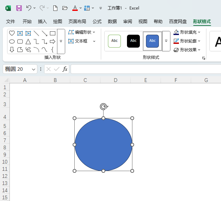Switch to the 页面布局 tab
This screenshot has height=201, width=221.
[x=77, y=21]
